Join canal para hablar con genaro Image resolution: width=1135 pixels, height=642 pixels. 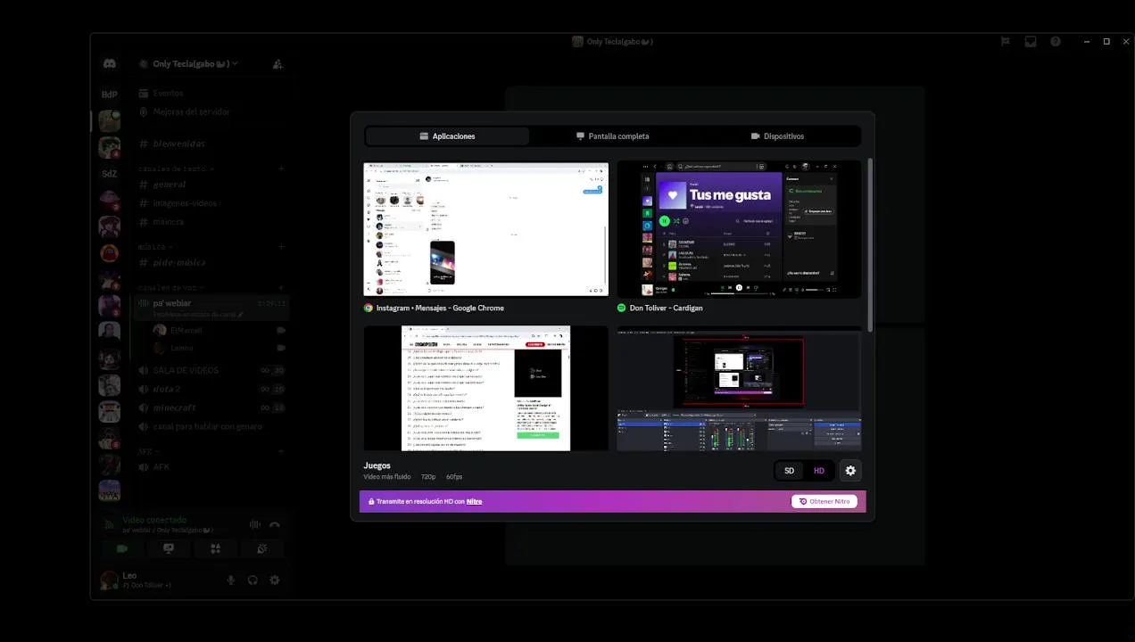pos(211,426)
